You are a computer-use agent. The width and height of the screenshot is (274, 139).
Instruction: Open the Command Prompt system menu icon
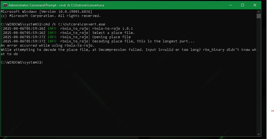(x=5, y=5)
